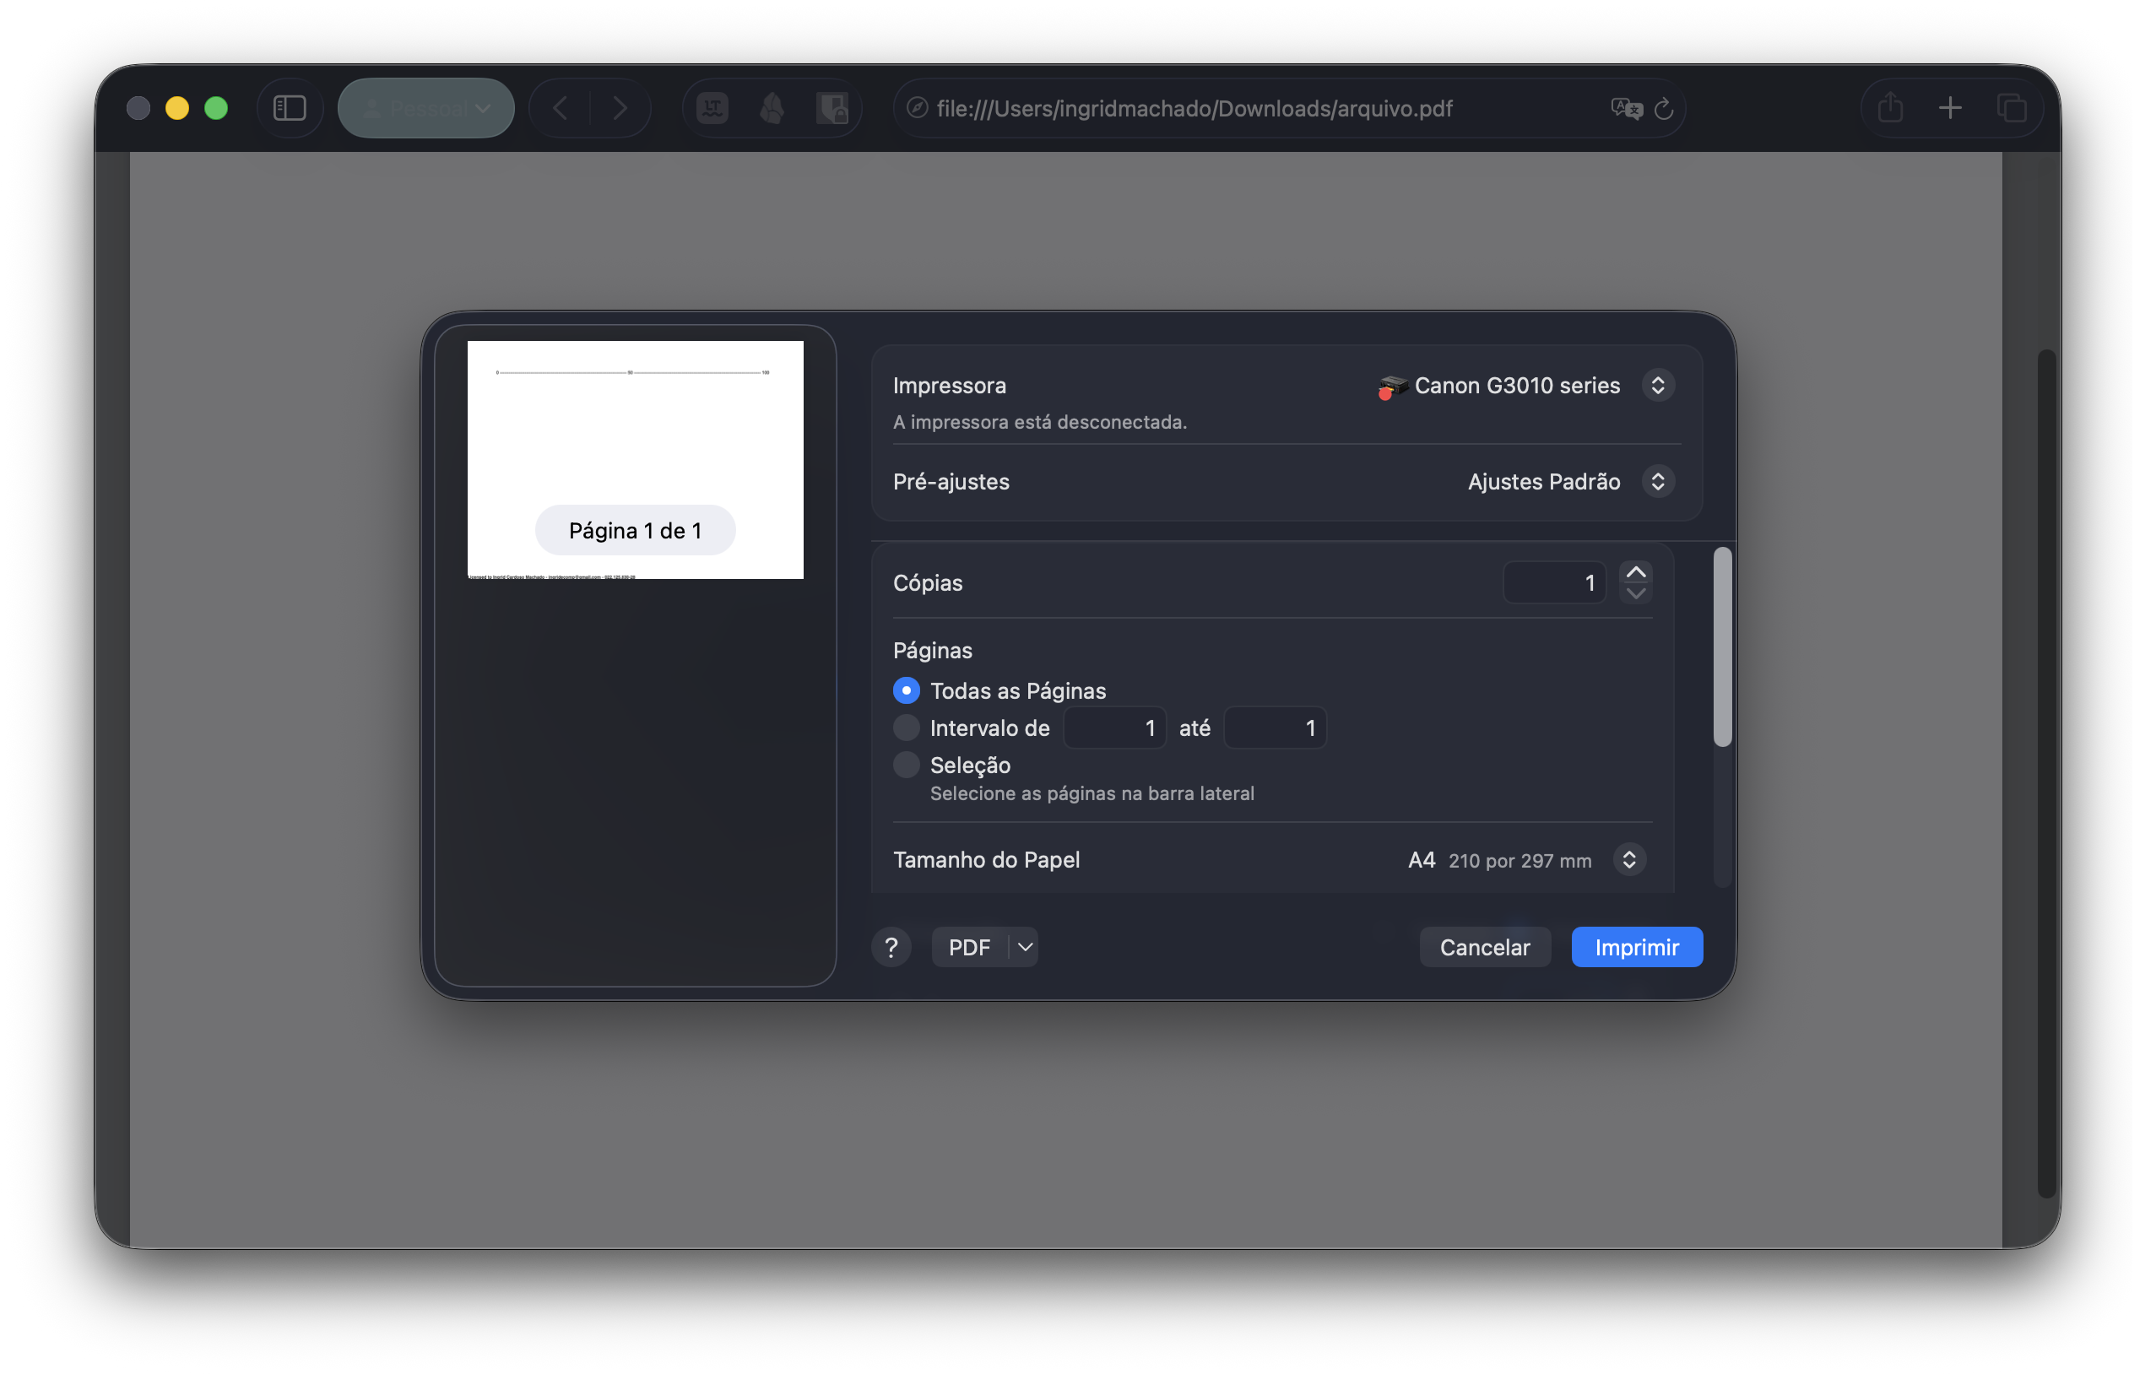Increase copies with the stepper up arrow
This screenshot has height=1374, width=2156.
pyautogui.click(x=1635, y=573)
